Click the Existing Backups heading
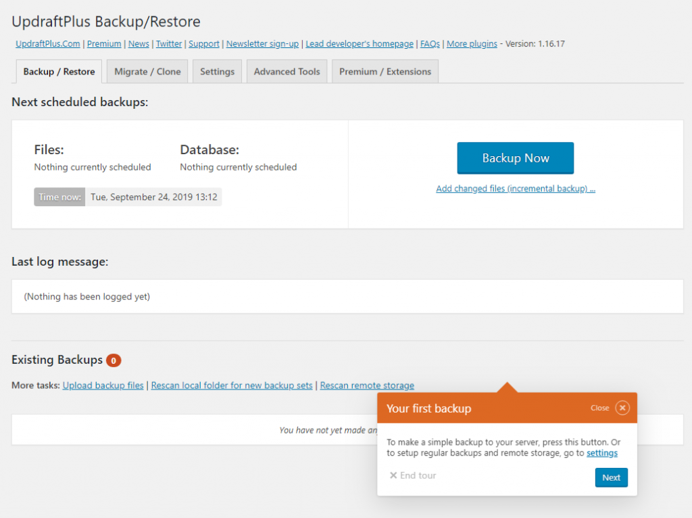This screenshot has height=518, width=692. (x=57, y=360)
